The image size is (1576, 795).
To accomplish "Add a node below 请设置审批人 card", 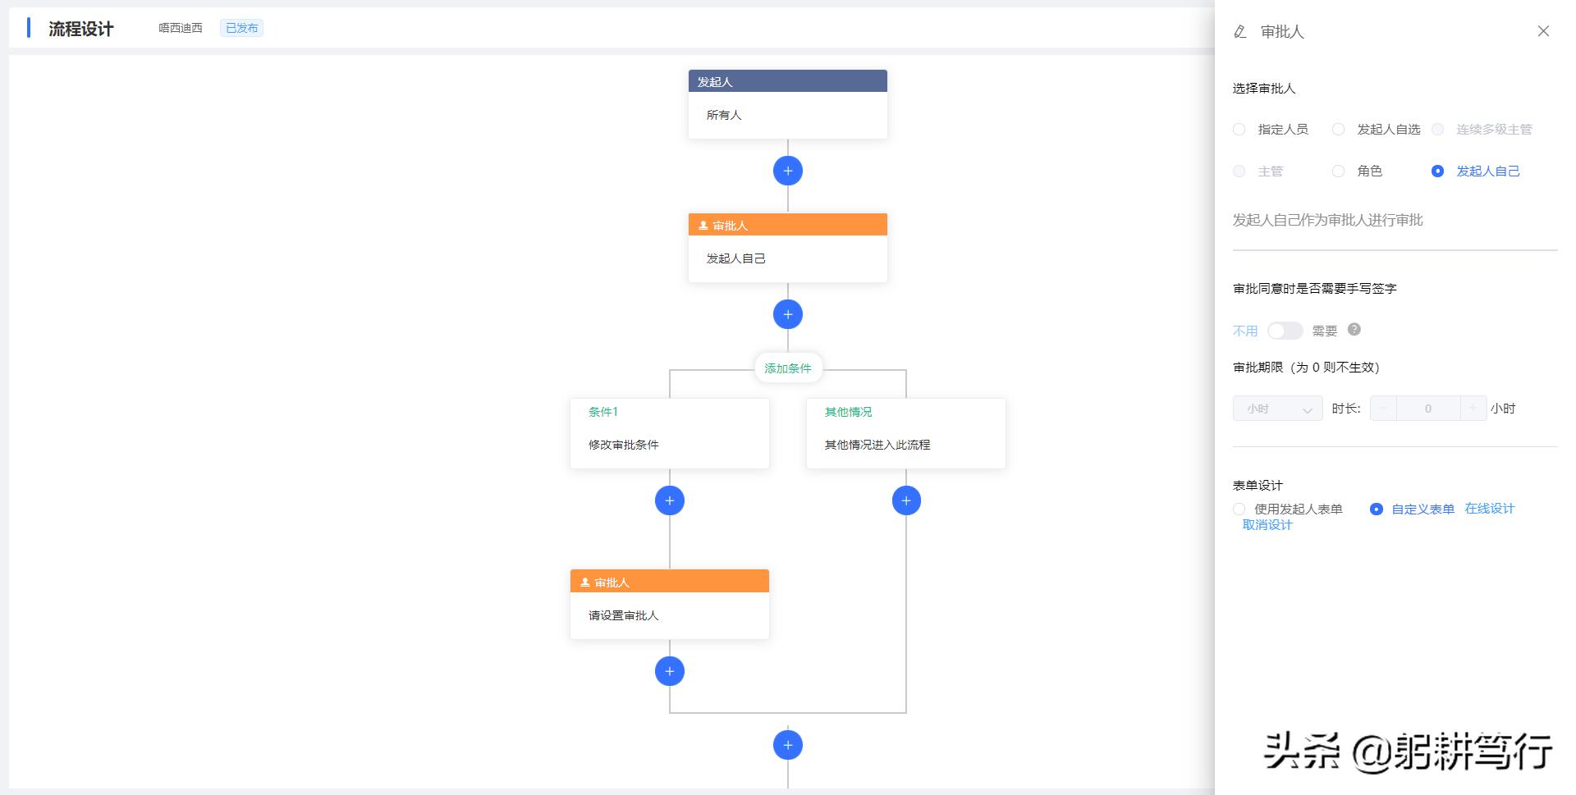I will (x=670, y=671).
